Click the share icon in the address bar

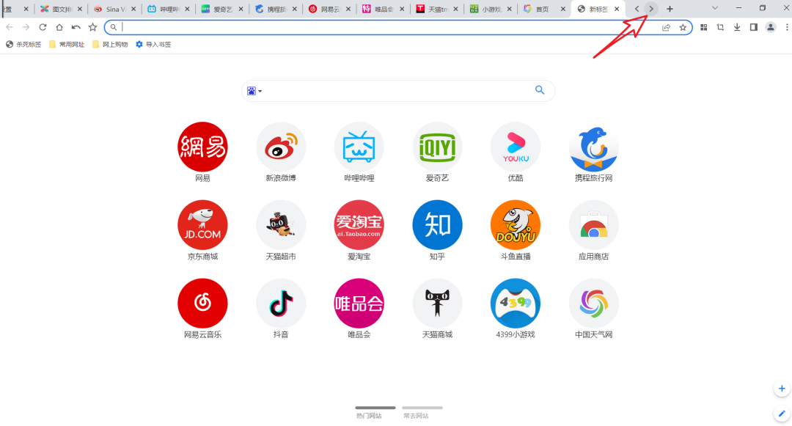pyautogui.click(x=666, y=27)
